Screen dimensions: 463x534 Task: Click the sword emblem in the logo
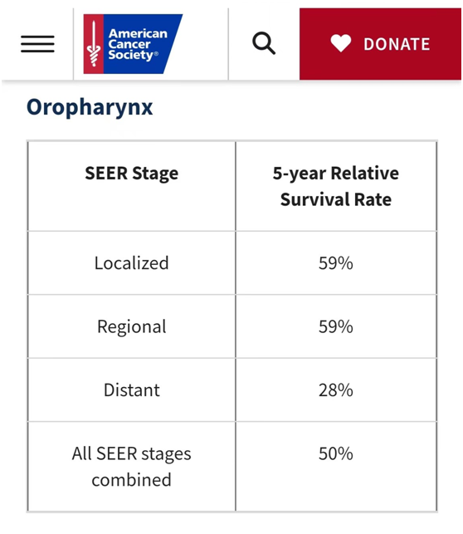click(x=94, y=43)
